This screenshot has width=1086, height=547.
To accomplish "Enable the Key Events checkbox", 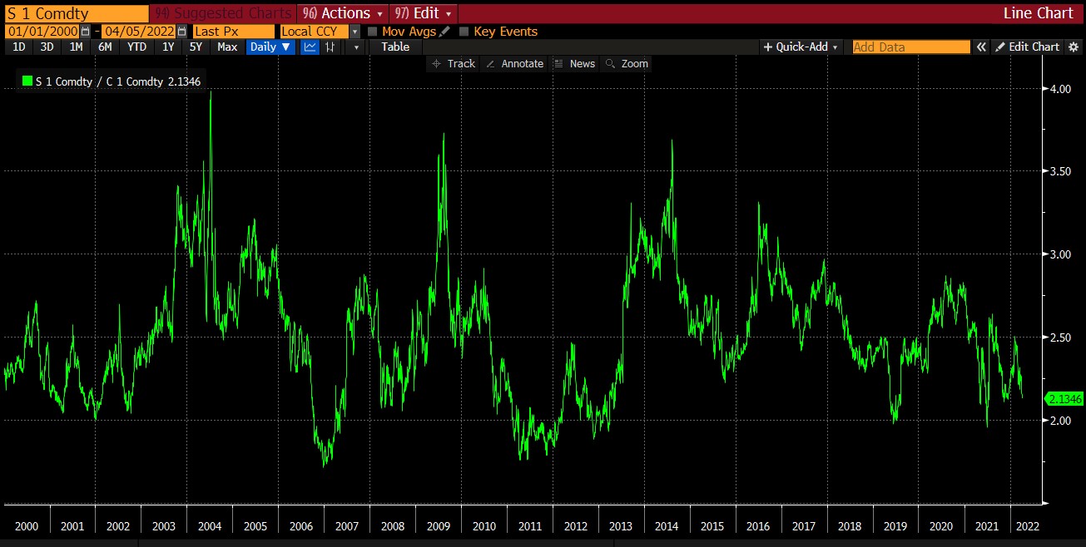I will pyautogui.click(x=464, y=32).
